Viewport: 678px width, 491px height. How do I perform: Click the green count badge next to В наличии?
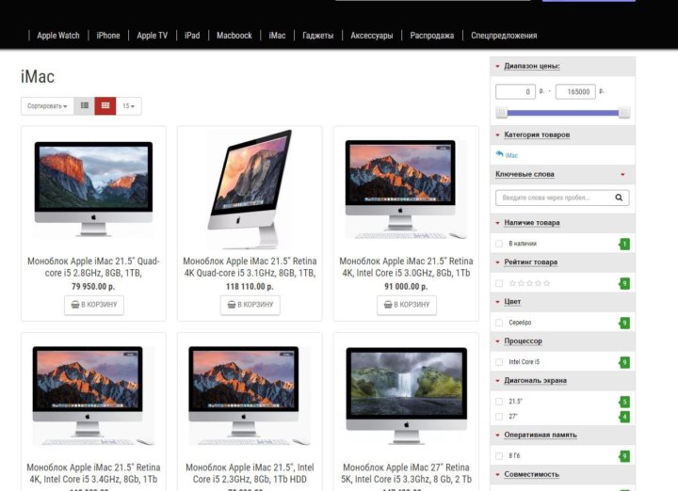coord(624,244)
